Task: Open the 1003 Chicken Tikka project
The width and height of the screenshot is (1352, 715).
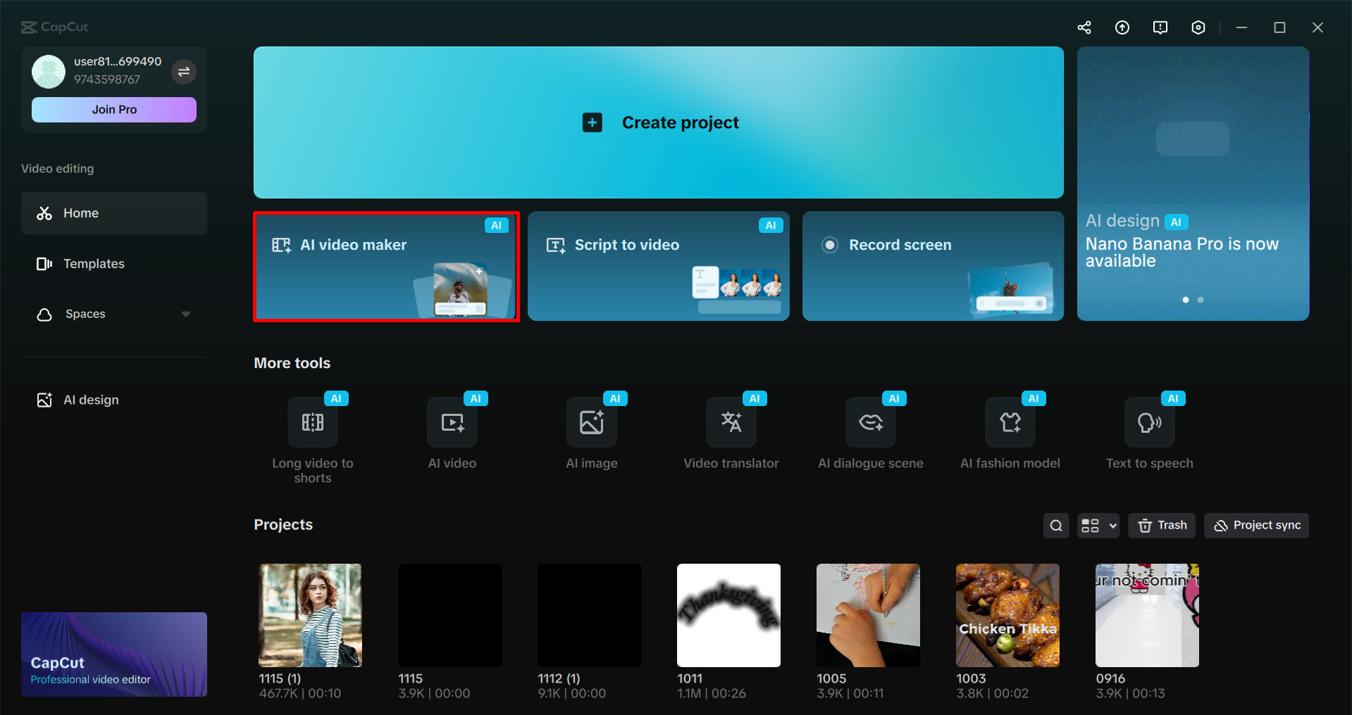Action: (1007, 615)
